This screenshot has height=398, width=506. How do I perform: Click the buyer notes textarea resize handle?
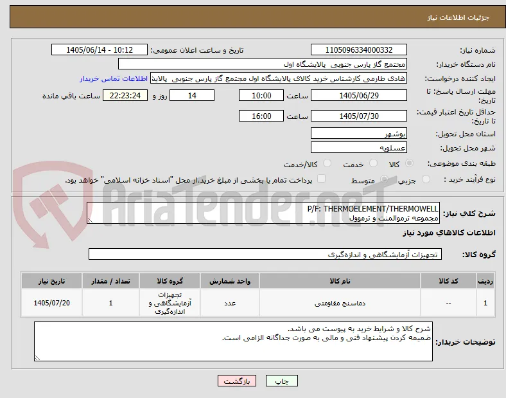[x=37, y=358]
